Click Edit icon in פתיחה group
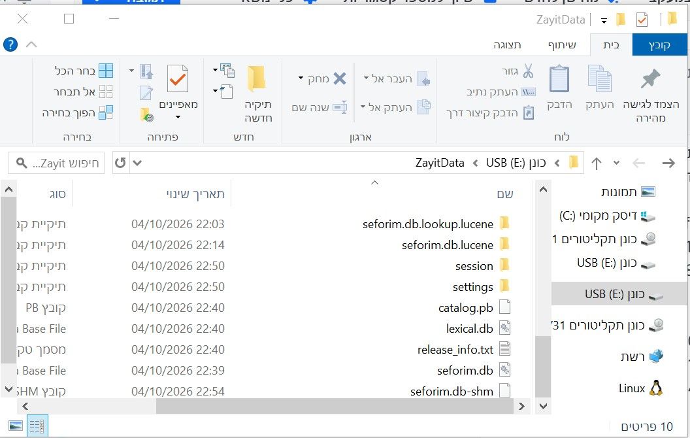 point(146,92)
